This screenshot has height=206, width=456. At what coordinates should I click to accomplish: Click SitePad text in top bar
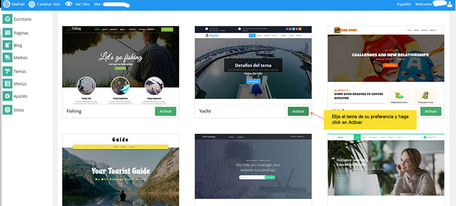[18, 5]
